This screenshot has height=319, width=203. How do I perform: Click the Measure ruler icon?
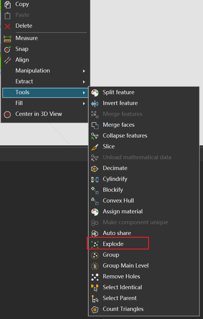[8, 38]
